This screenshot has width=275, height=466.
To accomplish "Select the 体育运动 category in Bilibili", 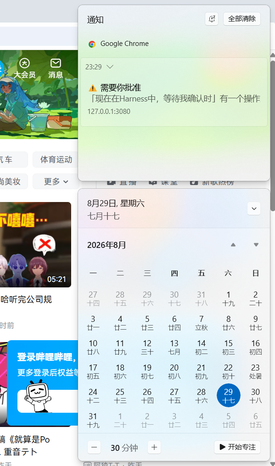I will [x=56, y=160].
